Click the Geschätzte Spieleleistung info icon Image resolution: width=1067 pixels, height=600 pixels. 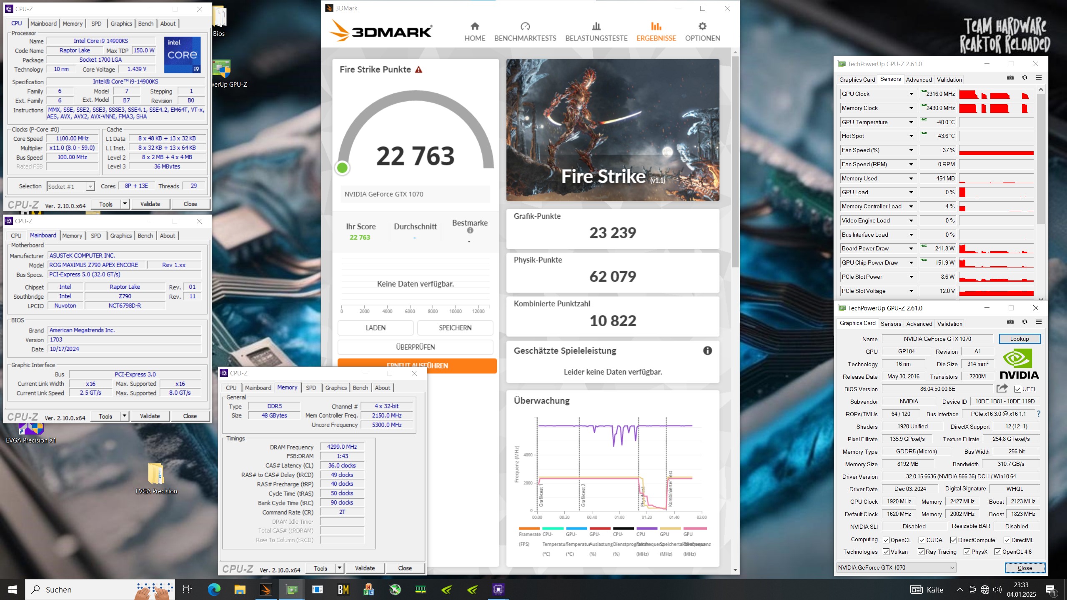[x=707, y=350]
